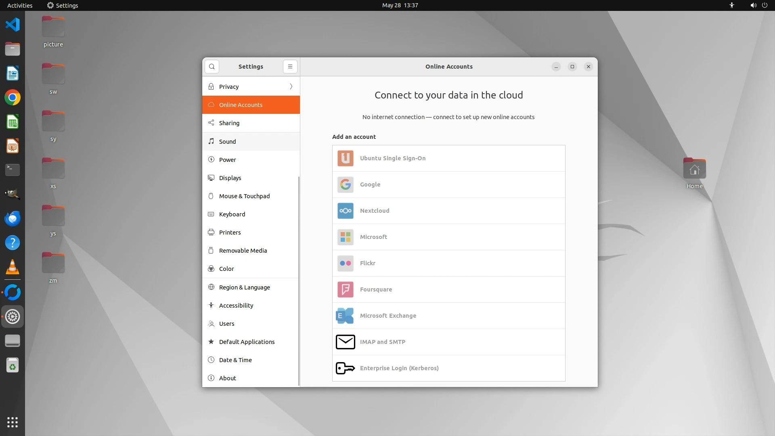Click the Microsoft account row
The height and width of the screenshot is (436, 775).
448,237
